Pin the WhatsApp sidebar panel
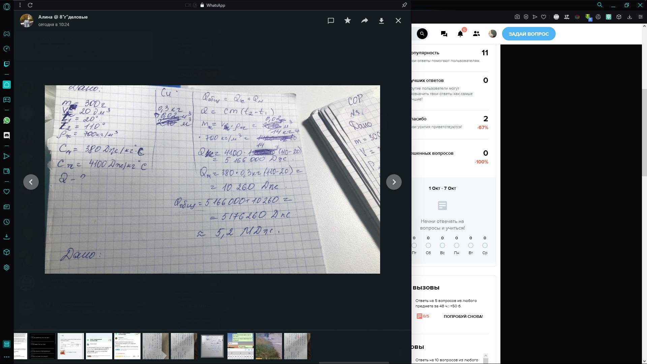The height and width of the screenshot is (364, 647). 404,5
